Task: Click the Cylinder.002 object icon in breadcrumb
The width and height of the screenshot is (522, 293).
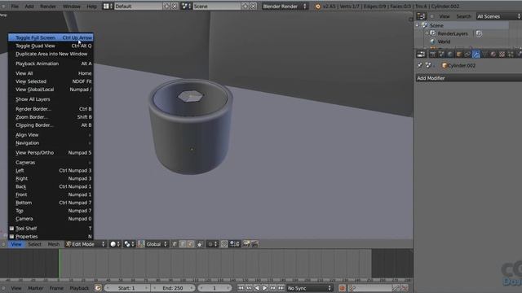Action: (444, 65)
